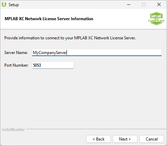This screenshot has width=167, height=146.
Task: Click the "Port Number:" label
Action: pyautogui.click(x=16, y=65)
